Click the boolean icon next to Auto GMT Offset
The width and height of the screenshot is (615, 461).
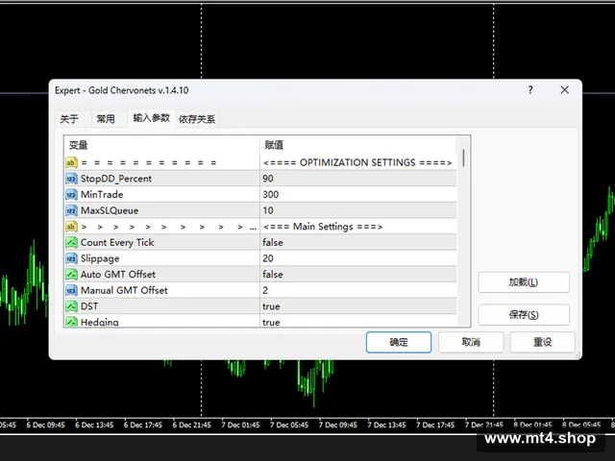71,275
